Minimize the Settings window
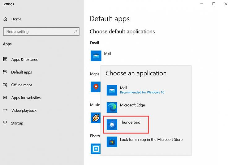Viewport: 232px width, 165px height. [x=201, y=4]
